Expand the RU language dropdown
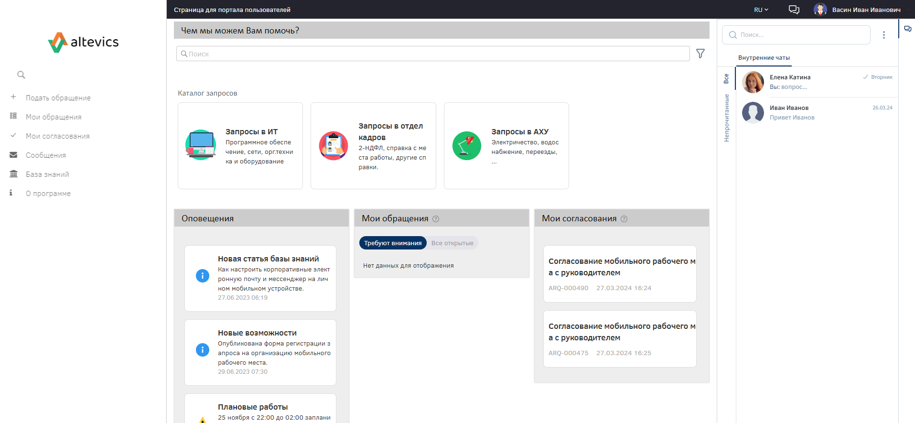Image resolution: width=915 pixels, height=423 pixels. pos(761,10)
